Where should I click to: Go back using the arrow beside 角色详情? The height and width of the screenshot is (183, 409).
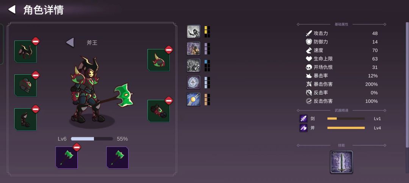(12, 9)
